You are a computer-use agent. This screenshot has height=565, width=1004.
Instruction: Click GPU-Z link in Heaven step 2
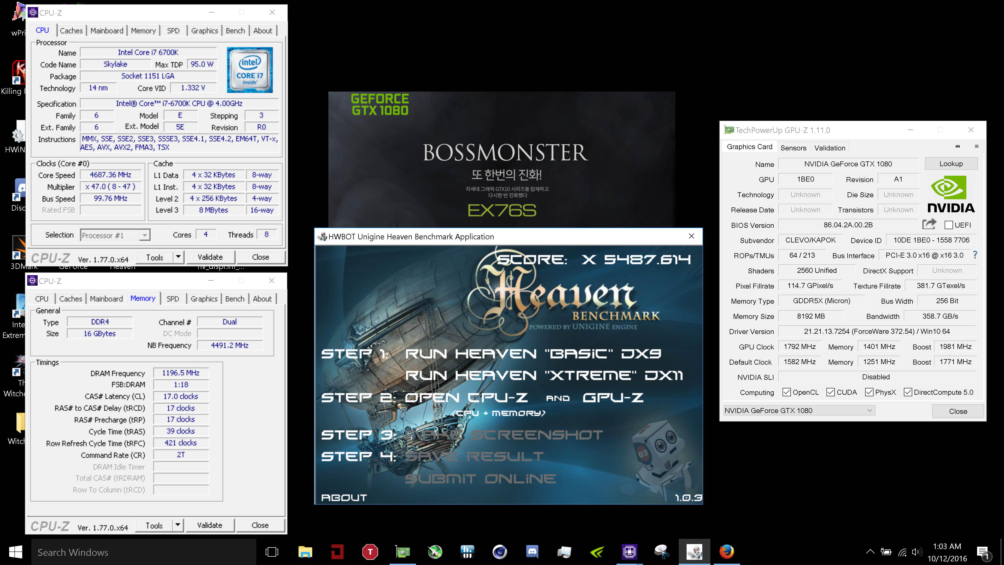point(613,397)
